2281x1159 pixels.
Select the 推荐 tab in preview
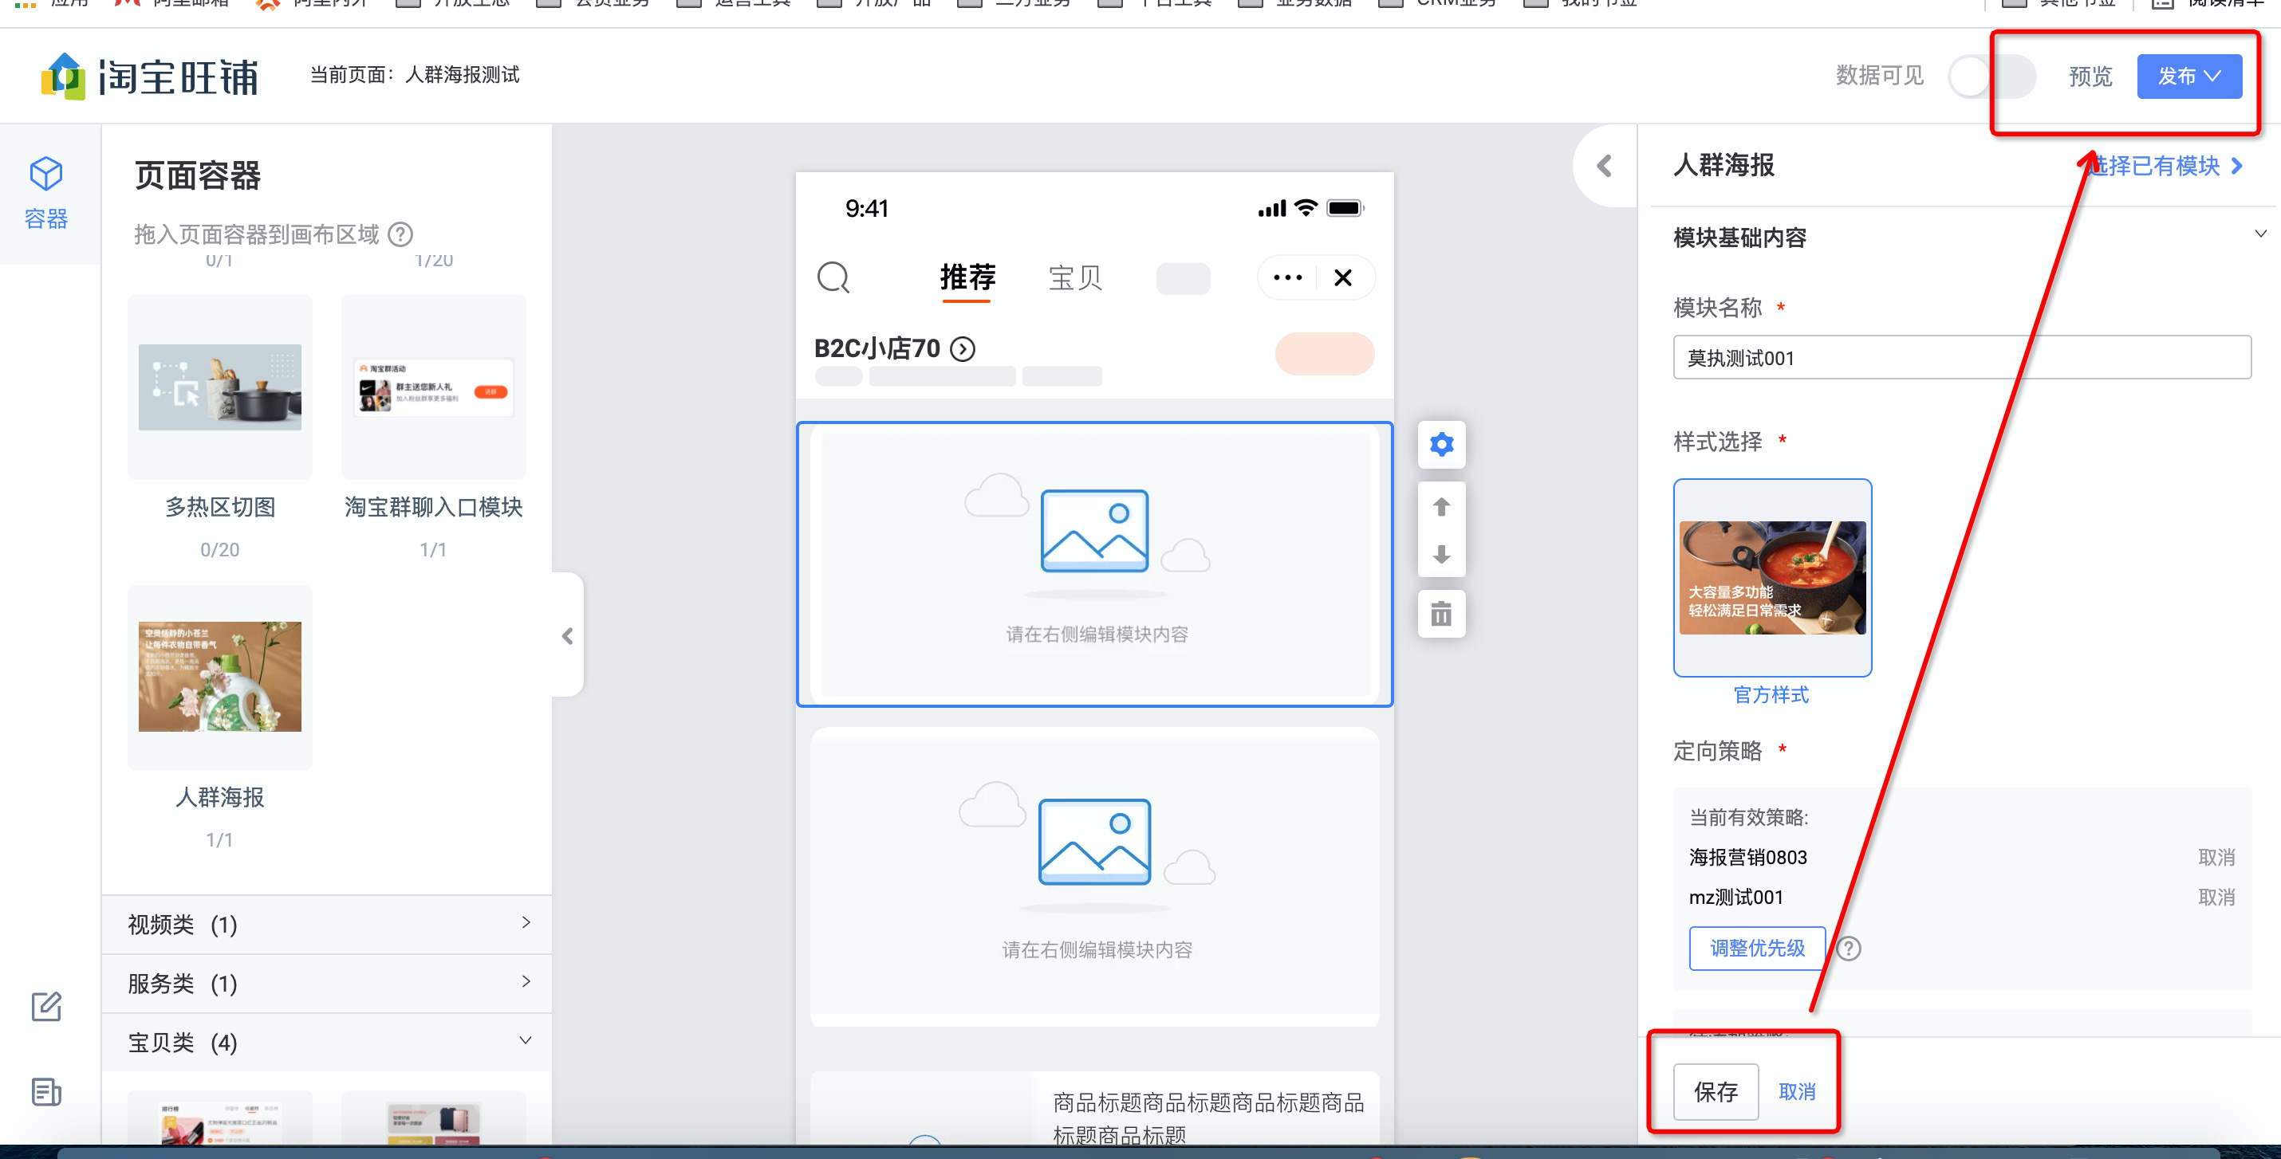[x=967, y=278]
